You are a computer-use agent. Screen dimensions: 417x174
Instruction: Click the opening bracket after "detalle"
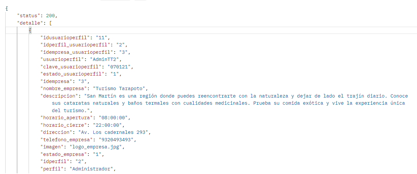coord(50,23)
